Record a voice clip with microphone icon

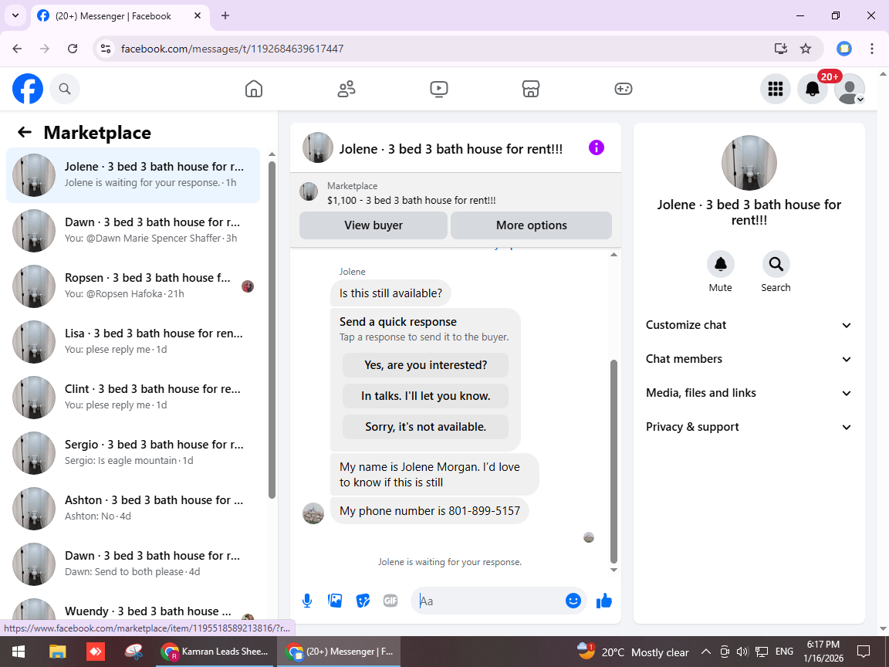click(x=306, y=601)
